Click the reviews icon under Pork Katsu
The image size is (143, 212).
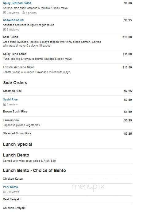pos(5,192)
